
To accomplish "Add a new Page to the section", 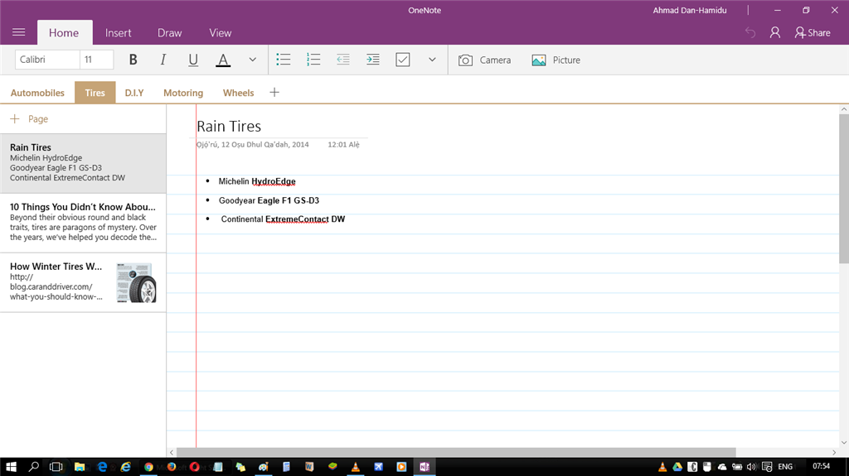I will tap(30, 119).
